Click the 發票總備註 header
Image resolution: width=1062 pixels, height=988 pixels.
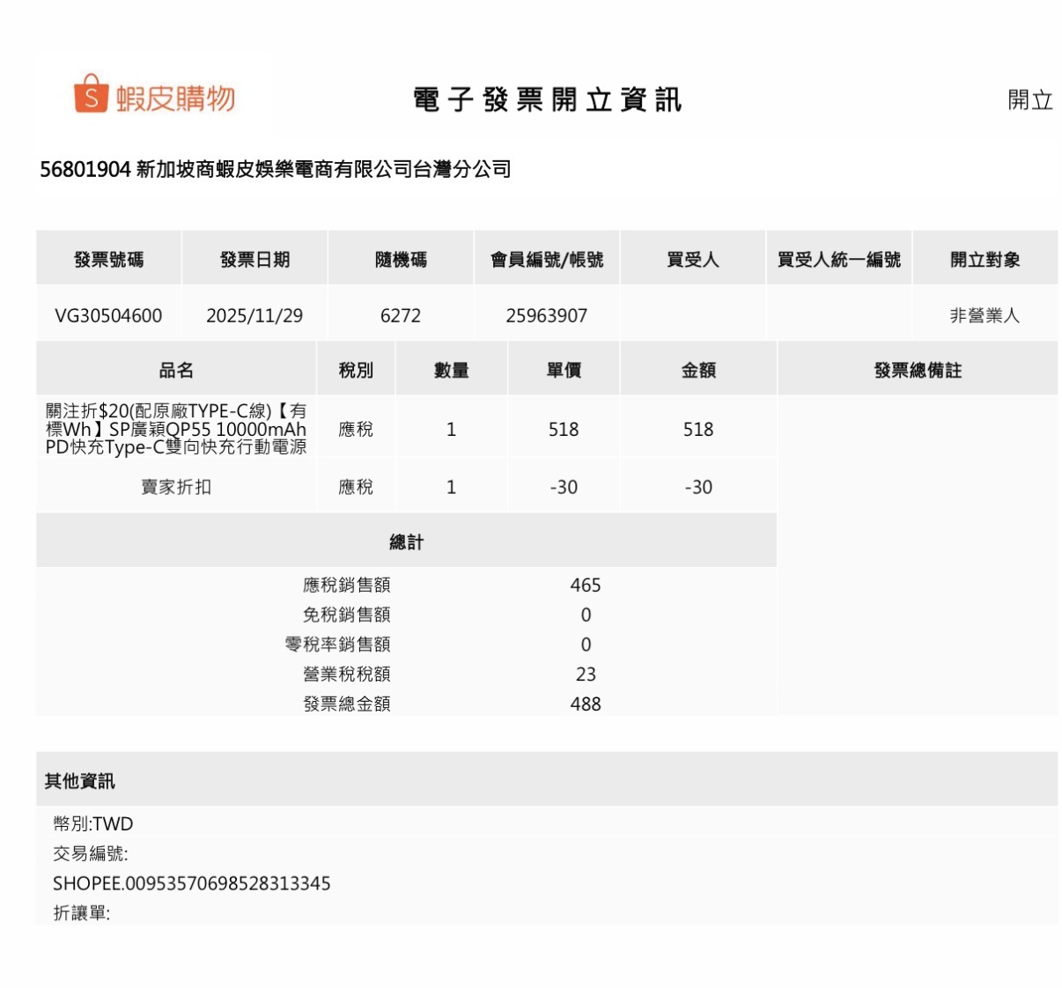(918, 371)
